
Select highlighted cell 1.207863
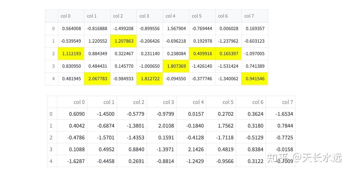124,41
